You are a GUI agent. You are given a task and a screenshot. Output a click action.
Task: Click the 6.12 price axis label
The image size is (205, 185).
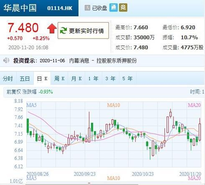19,167
